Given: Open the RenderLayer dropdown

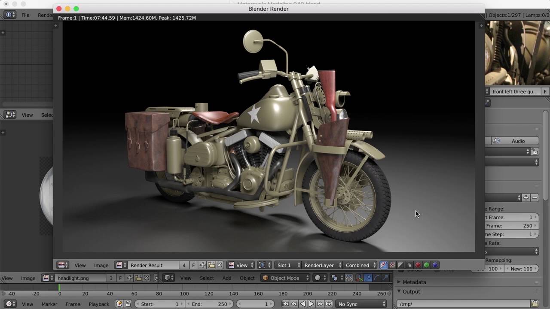Looking at the screenshot, I should tap(322, 265).
